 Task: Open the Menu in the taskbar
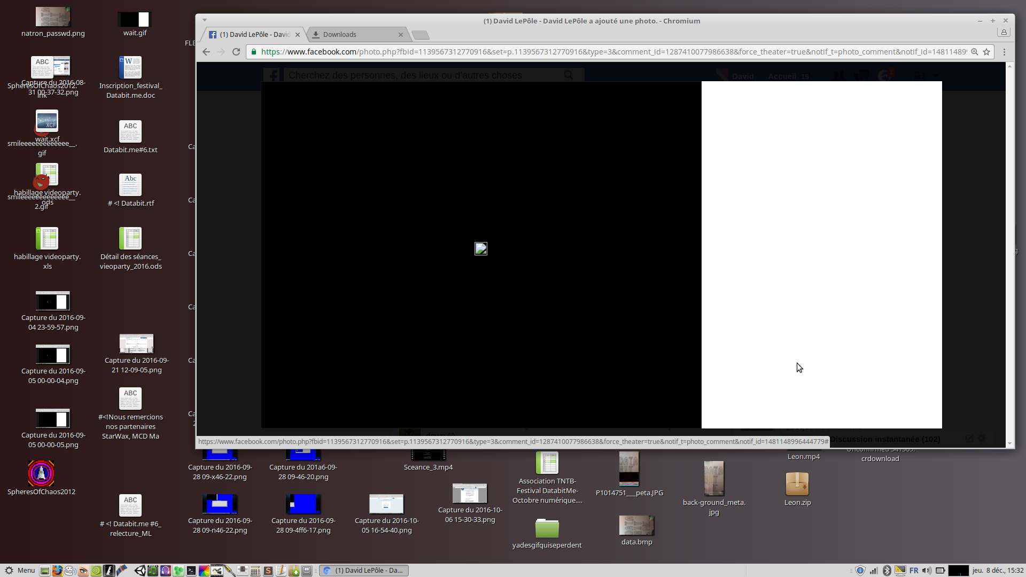[x=20, y=570]
